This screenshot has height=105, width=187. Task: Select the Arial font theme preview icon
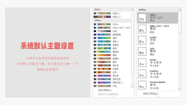(142, 51)
